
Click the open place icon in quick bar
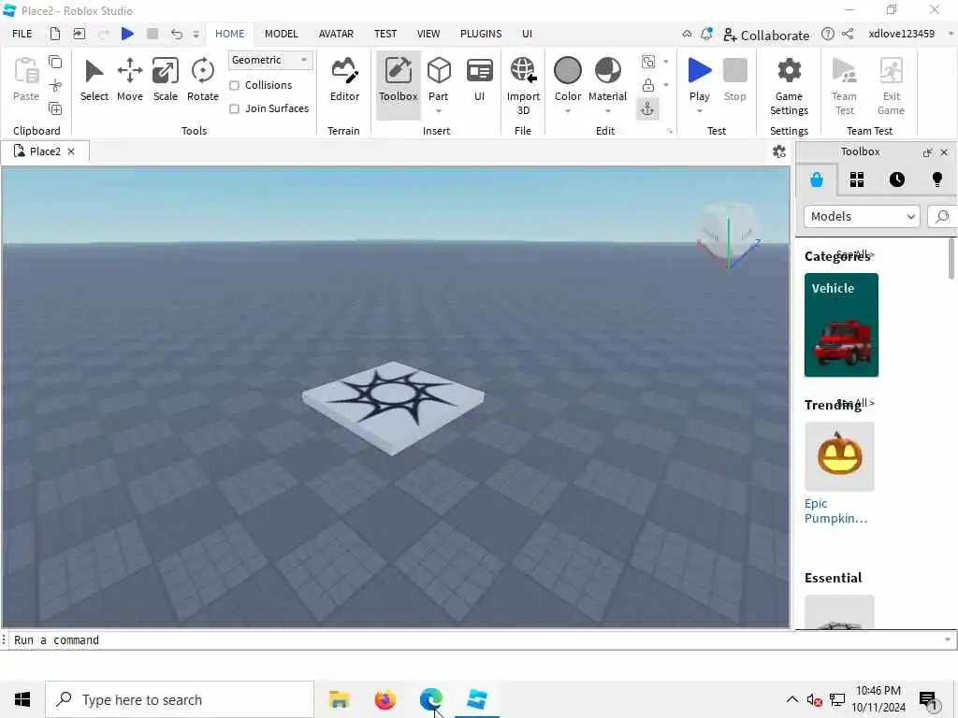[x=79, y=34]
